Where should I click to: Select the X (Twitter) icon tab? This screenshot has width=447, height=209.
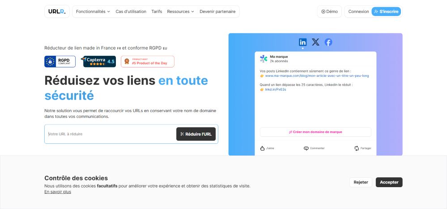coord(315,42)
